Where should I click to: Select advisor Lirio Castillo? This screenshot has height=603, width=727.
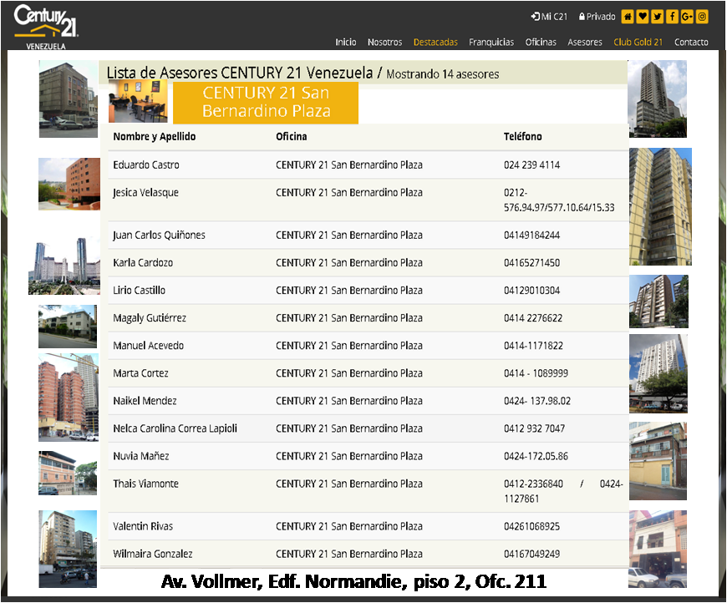click(139, 291)
